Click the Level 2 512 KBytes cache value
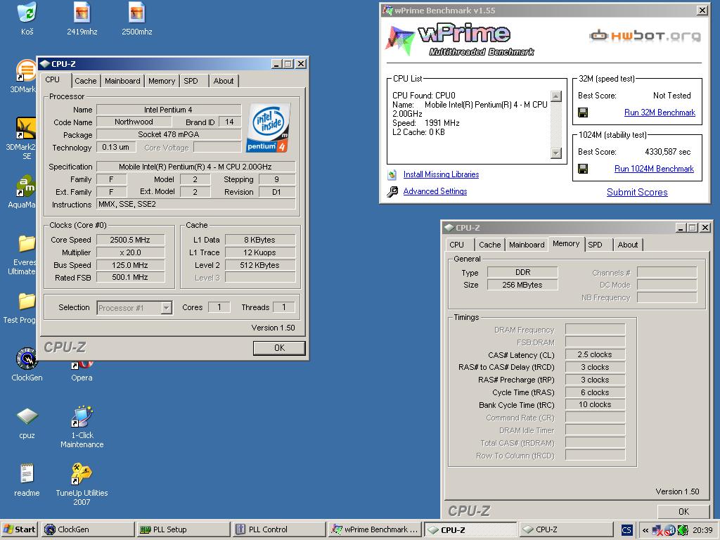The width and height of the screenshot is (720, 540). 260,265
